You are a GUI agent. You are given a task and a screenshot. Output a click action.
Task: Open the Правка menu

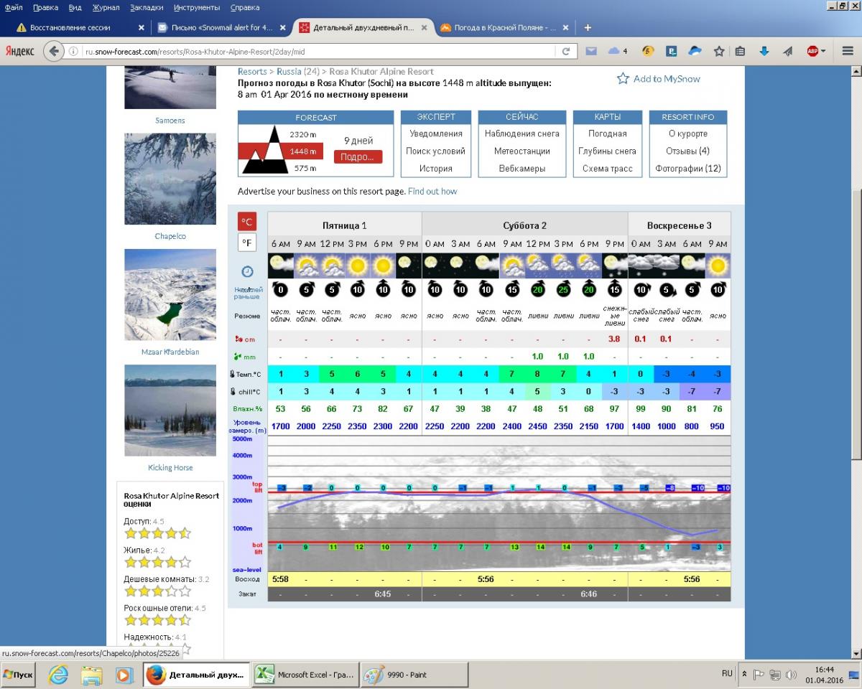(46, 7)
